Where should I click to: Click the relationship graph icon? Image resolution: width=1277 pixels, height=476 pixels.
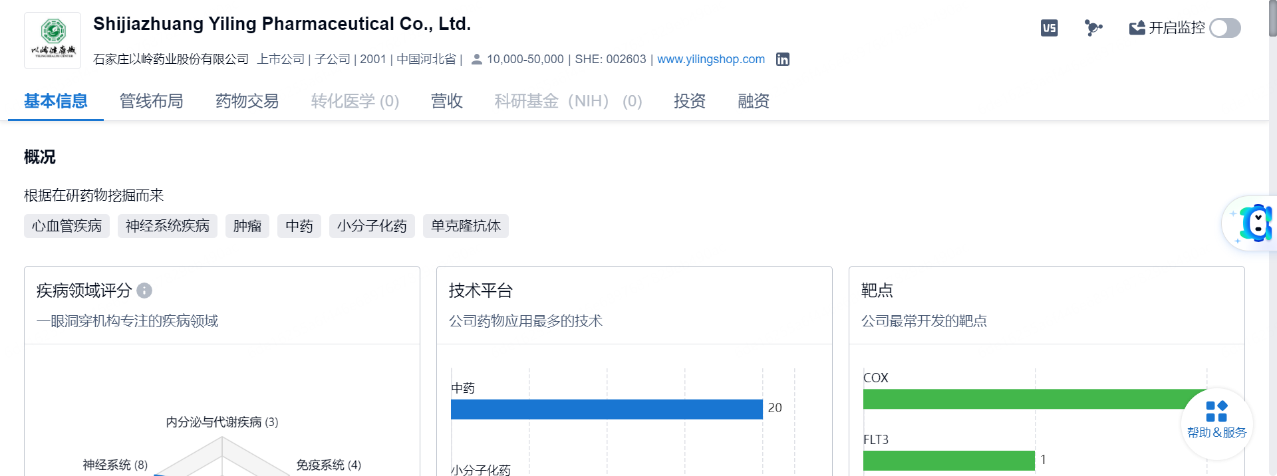(1093, 28)
